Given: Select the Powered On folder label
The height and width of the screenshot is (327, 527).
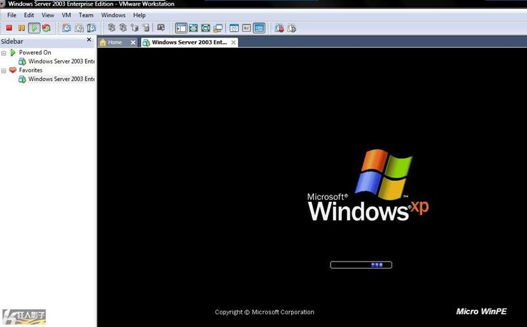Looking at the screenshot, I should click(35, 52).
